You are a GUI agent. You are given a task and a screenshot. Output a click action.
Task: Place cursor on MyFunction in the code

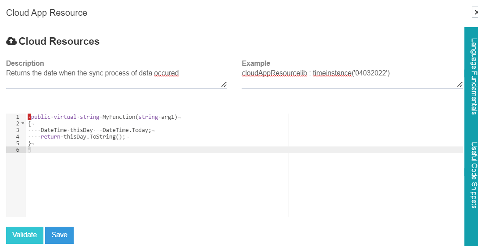coord(118,117)
